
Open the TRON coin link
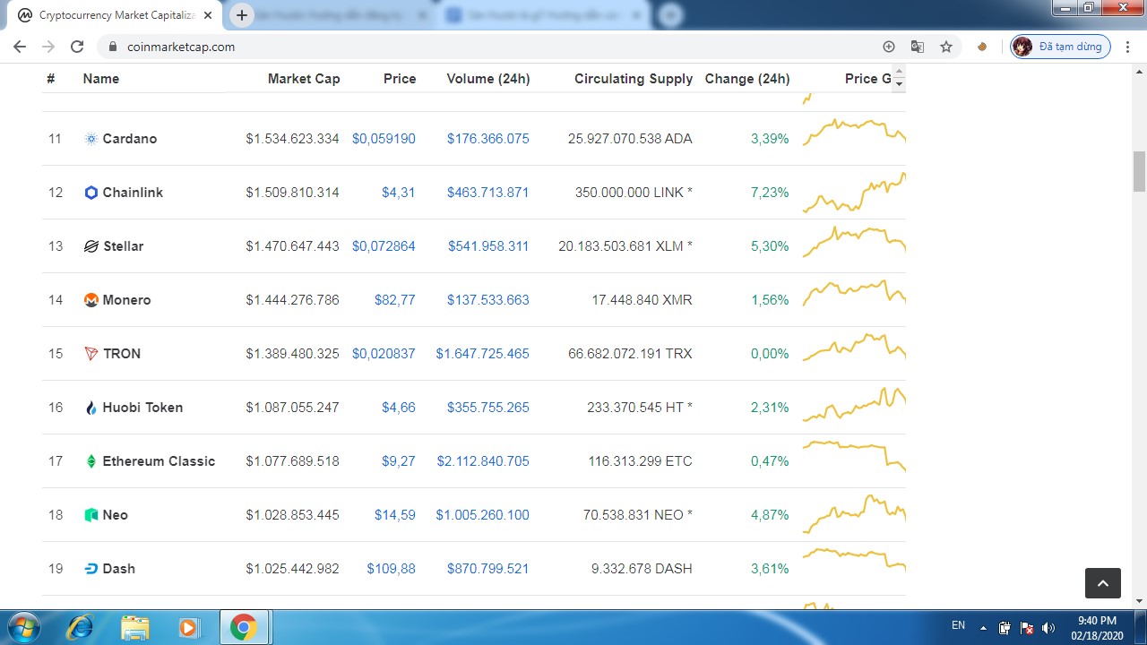click(x=122, y=354)
